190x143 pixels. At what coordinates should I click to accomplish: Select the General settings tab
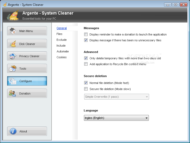click(61, 28)
